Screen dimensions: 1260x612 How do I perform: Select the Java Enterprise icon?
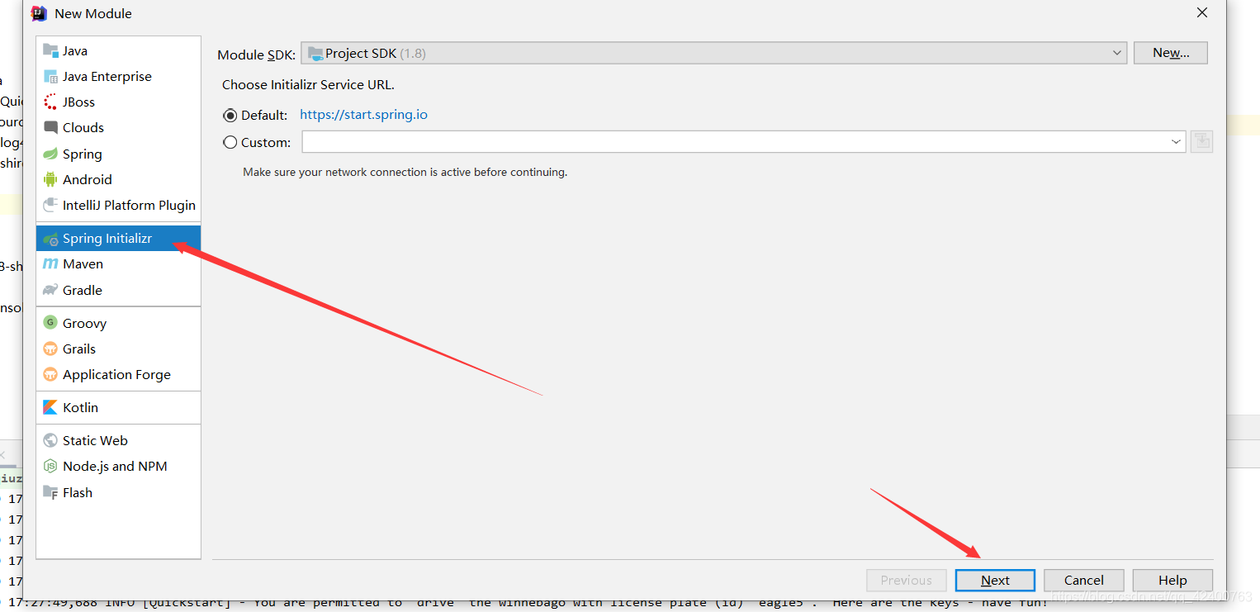(x=51, y=76)
